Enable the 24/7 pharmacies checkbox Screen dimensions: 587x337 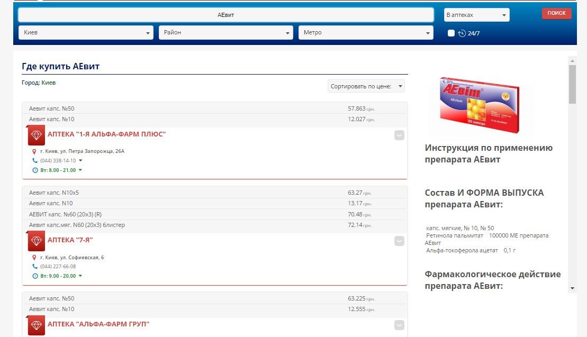coord(451,33)
